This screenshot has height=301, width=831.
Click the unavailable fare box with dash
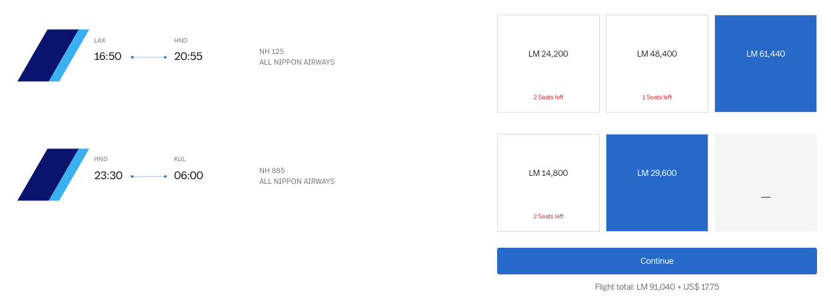point(765,182)
